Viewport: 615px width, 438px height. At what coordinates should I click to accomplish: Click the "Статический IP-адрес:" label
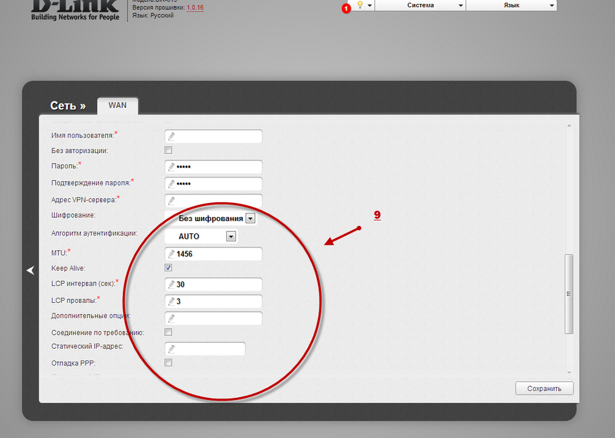tap(87, 346)
